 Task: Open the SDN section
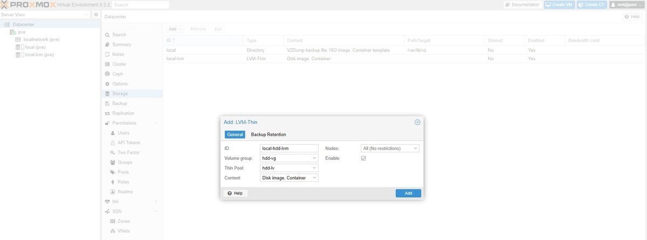coord(117,211)
